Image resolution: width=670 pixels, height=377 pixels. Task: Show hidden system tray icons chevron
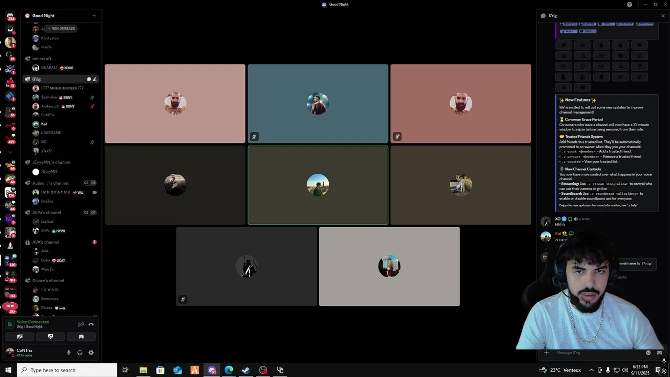point(591,370)
